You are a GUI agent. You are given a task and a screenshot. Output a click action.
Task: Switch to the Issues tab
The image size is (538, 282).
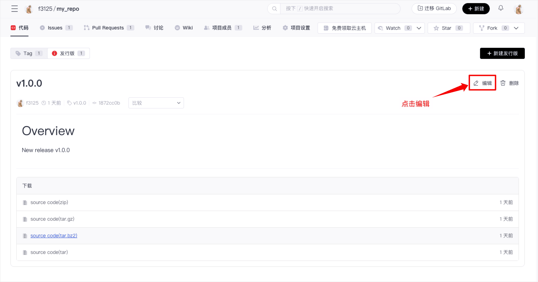[56, 28]
